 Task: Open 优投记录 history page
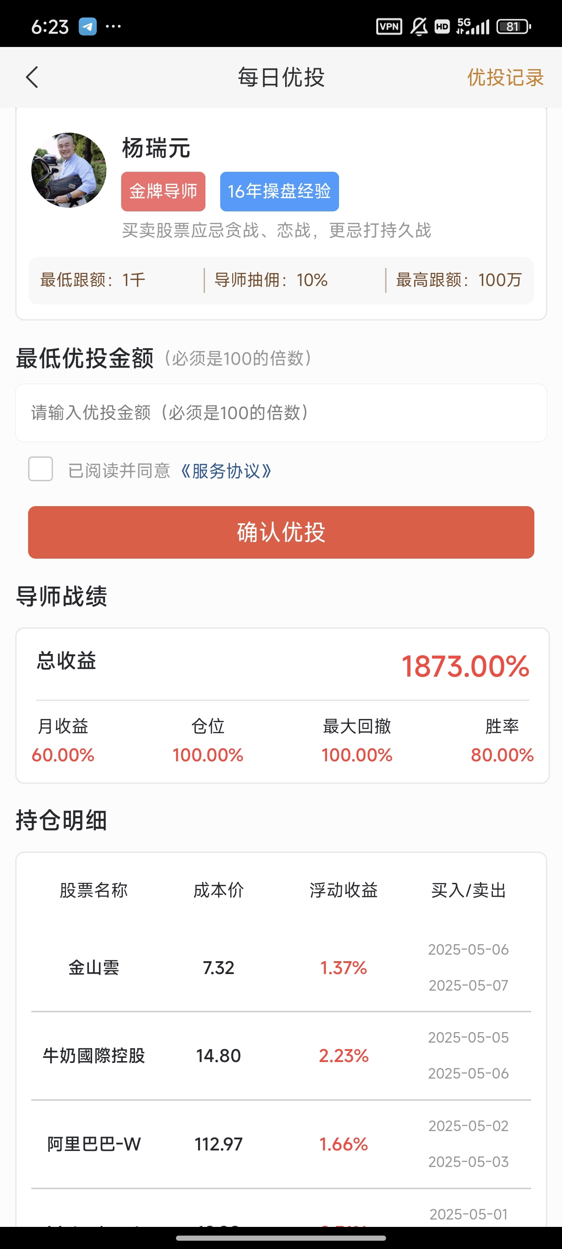point(505,77)
